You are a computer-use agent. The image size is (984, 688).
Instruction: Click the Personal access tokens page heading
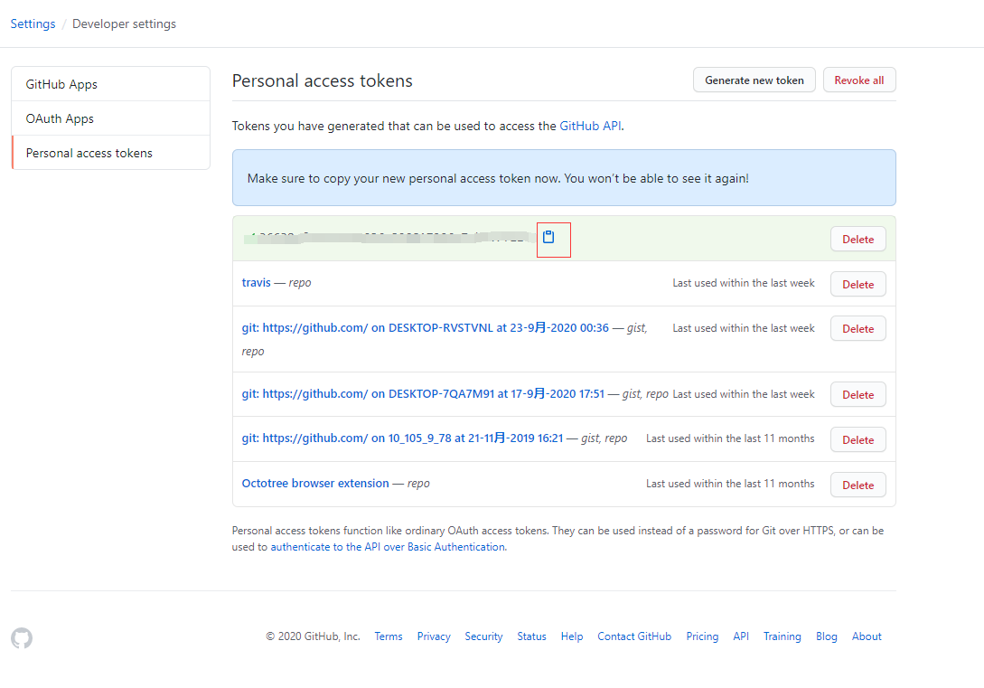323,81
